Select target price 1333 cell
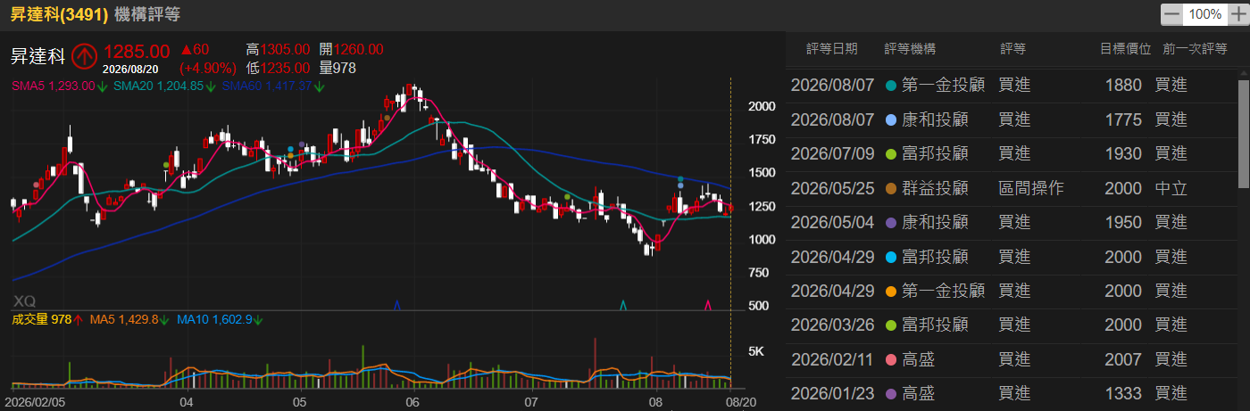The image size is (1250, 411). click(1122, 393)
